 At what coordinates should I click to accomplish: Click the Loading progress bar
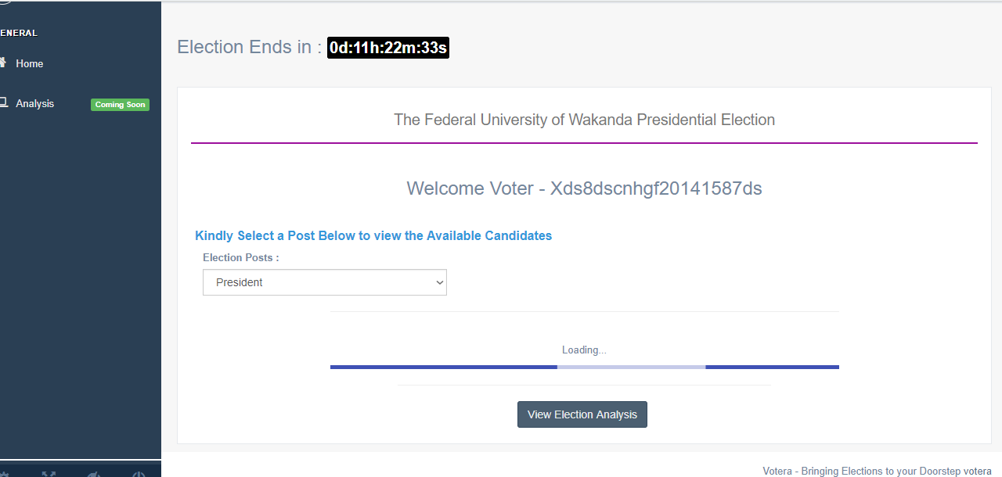584,367
